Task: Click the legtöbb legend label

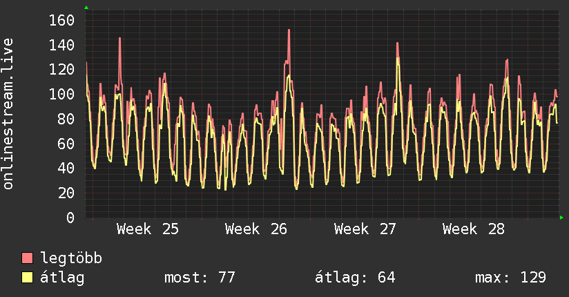Action: (x=71, y=258)
